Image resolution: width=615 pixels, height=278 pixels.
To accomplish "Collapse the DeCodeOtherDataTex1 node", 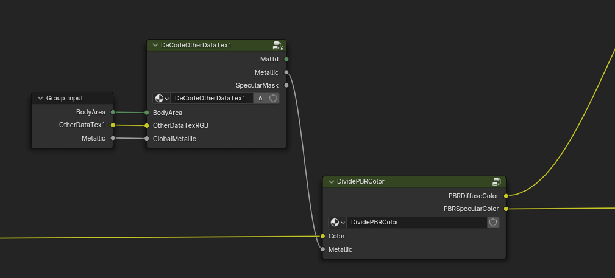I will [155, 46].
